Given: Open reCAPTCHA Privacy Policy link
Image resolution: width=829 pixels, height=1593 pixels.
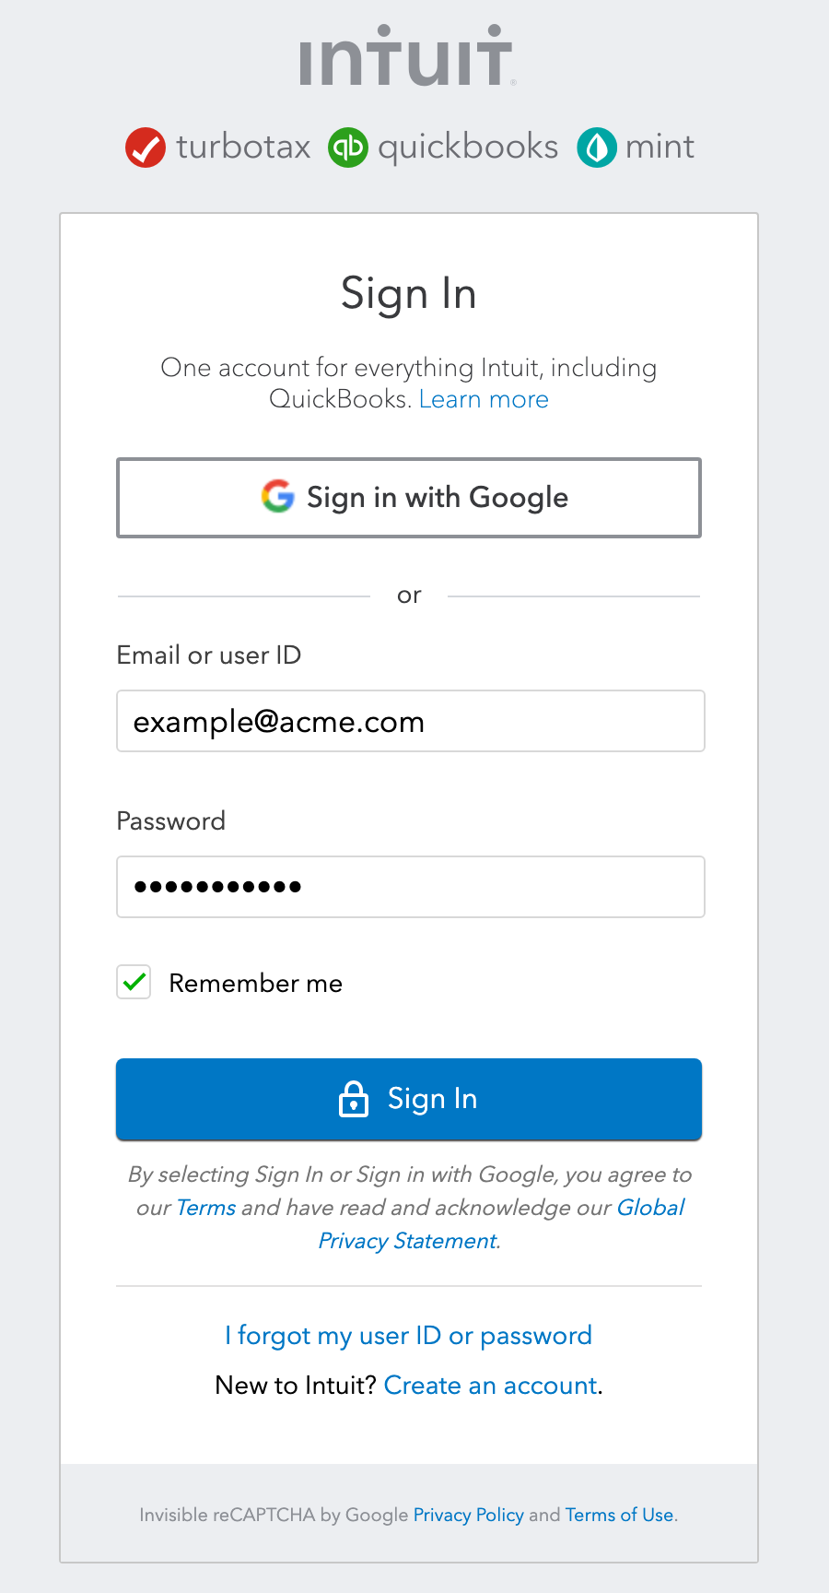Looking at the screenshot, I should coord(469,1515).
